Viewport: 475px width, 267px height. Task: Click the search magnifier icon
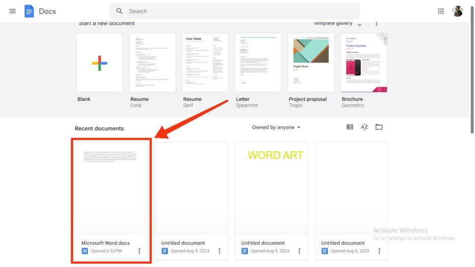tap(119, 11)
